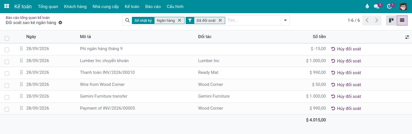Click Hủy đối soát for Lumber Inc row
The image size is (412, 134).
click(346, 61)
